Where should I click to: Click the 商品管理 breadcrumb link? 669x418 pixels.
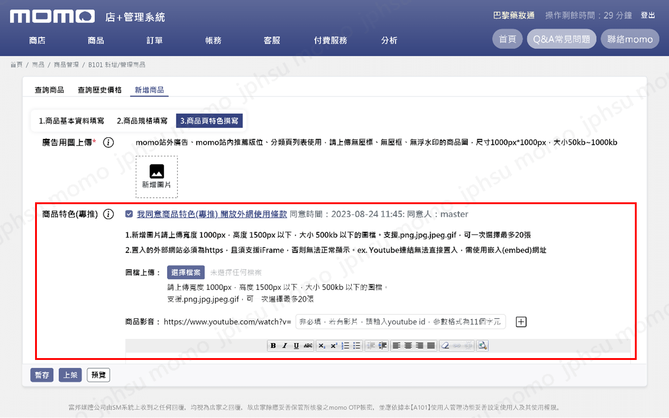(x=66, y=65)
